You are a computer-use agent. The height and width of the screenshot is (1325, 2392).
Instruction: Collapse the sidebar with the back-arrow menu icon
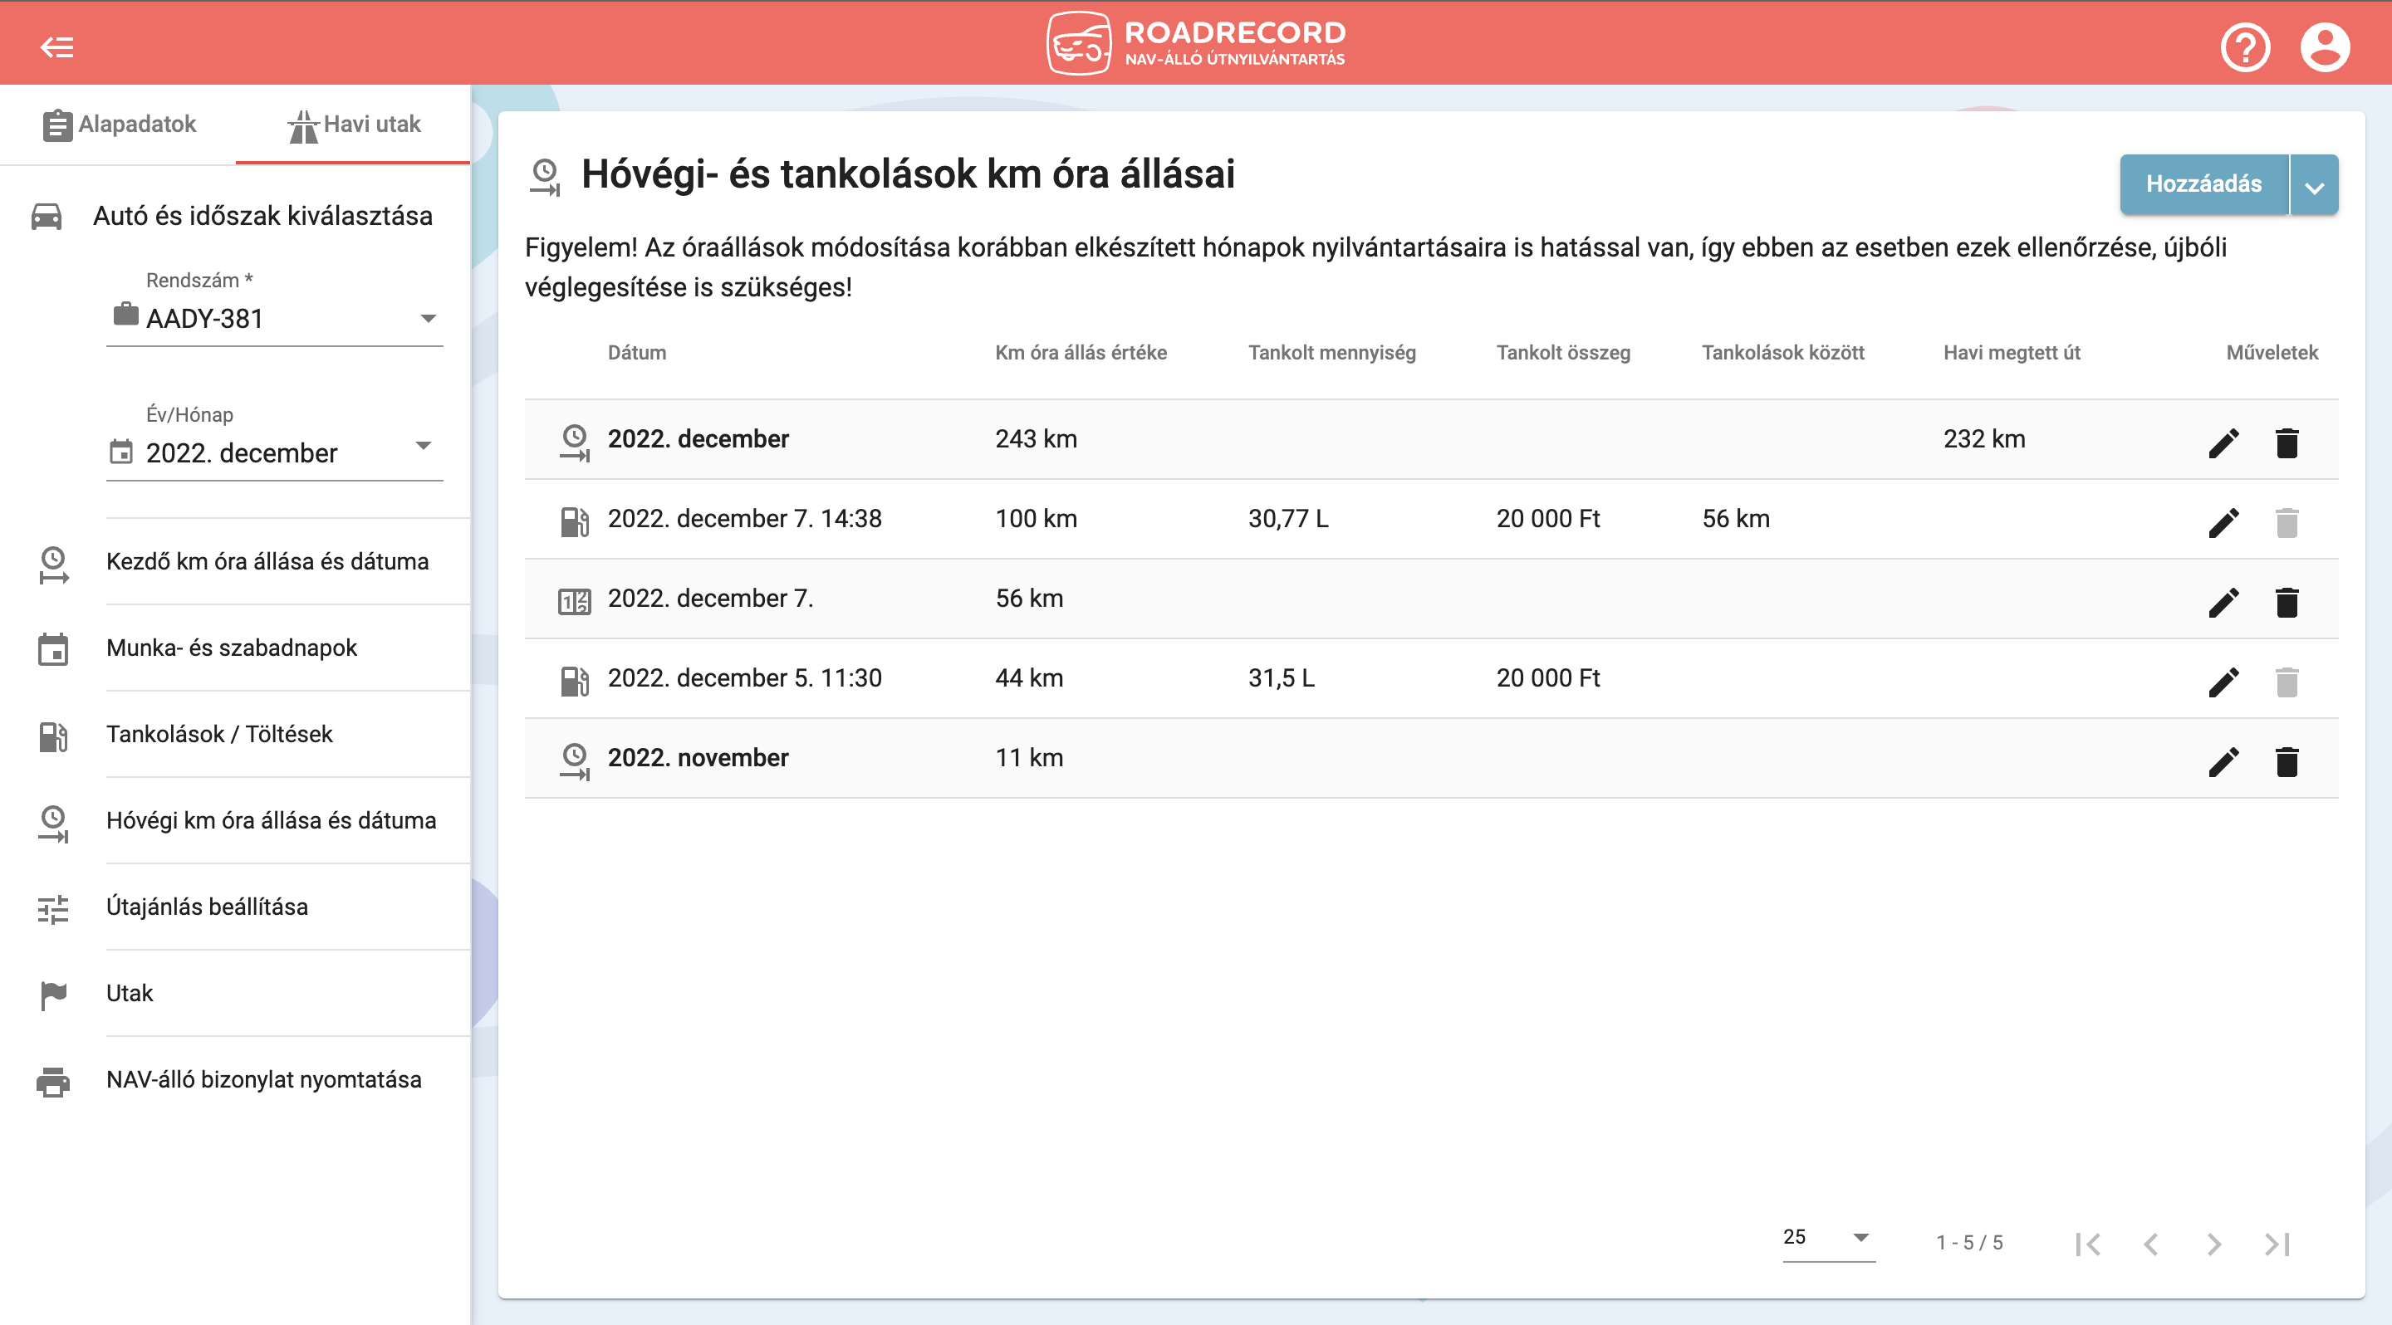[x=56, y=46]
